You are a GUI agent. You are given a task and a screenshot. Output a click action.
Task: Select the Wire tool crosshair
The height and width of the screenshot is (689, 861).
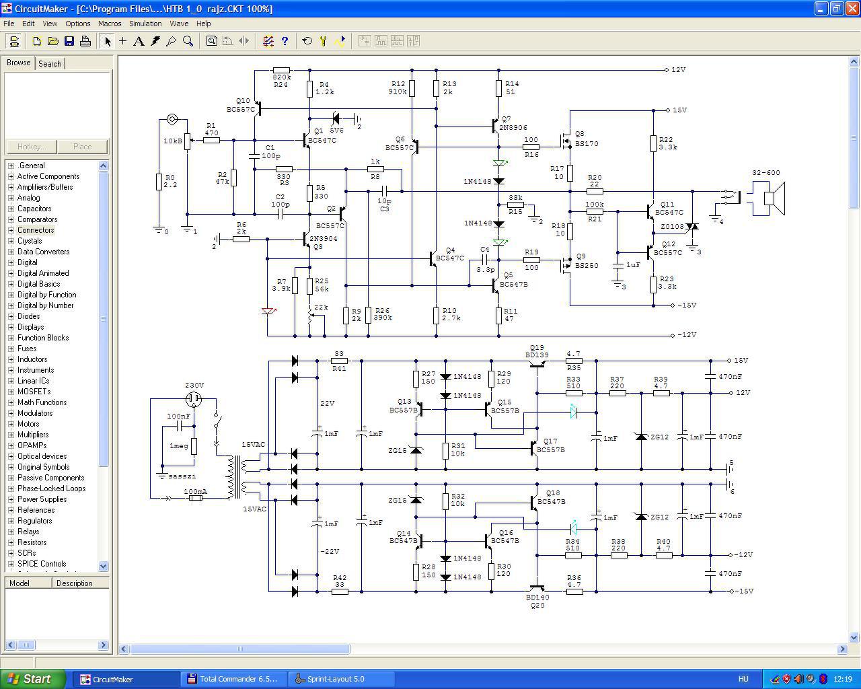point(123,41)
